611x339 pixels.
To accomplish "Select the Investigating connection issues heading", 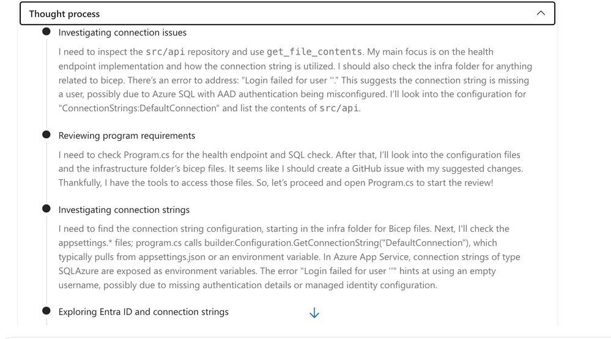I will pos(122,32).
